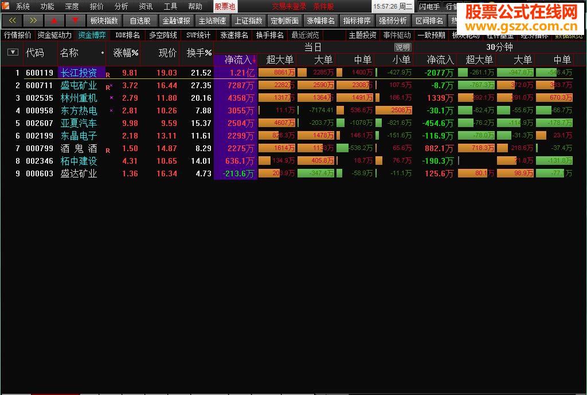Click the R marker beside 长江投资
The width and height of the screenshot is (587, 395).
point(108,75)
